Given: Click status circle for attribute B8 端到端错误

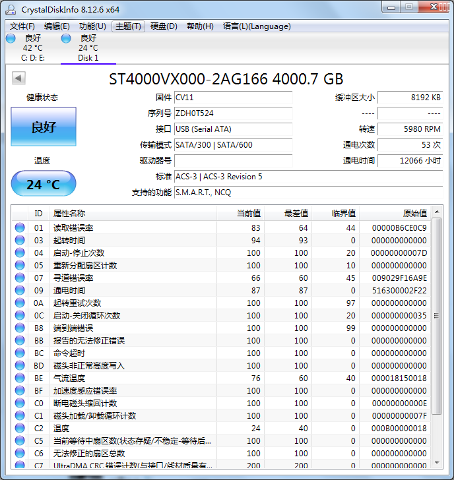Looking at the screenshot, I should coord(20,328).
